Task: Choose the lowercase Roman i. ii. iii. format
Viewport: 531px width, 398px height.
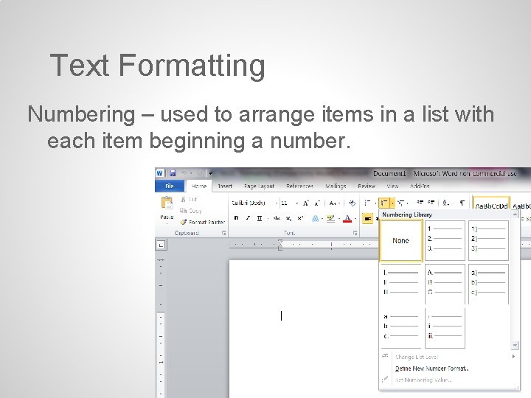Action: [445, 328]
